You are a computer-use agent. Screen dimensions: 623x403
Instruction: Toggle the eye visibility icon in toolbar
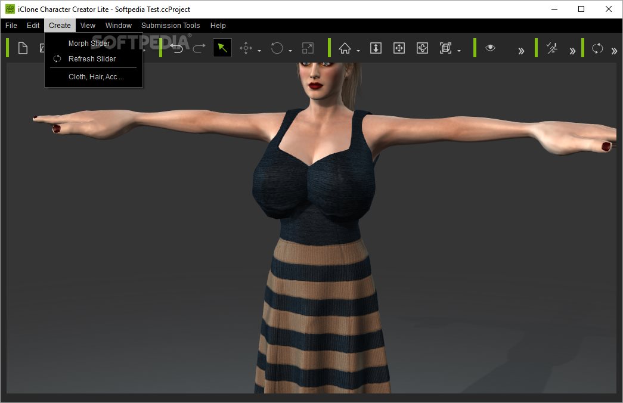click(x=490, y=48)
